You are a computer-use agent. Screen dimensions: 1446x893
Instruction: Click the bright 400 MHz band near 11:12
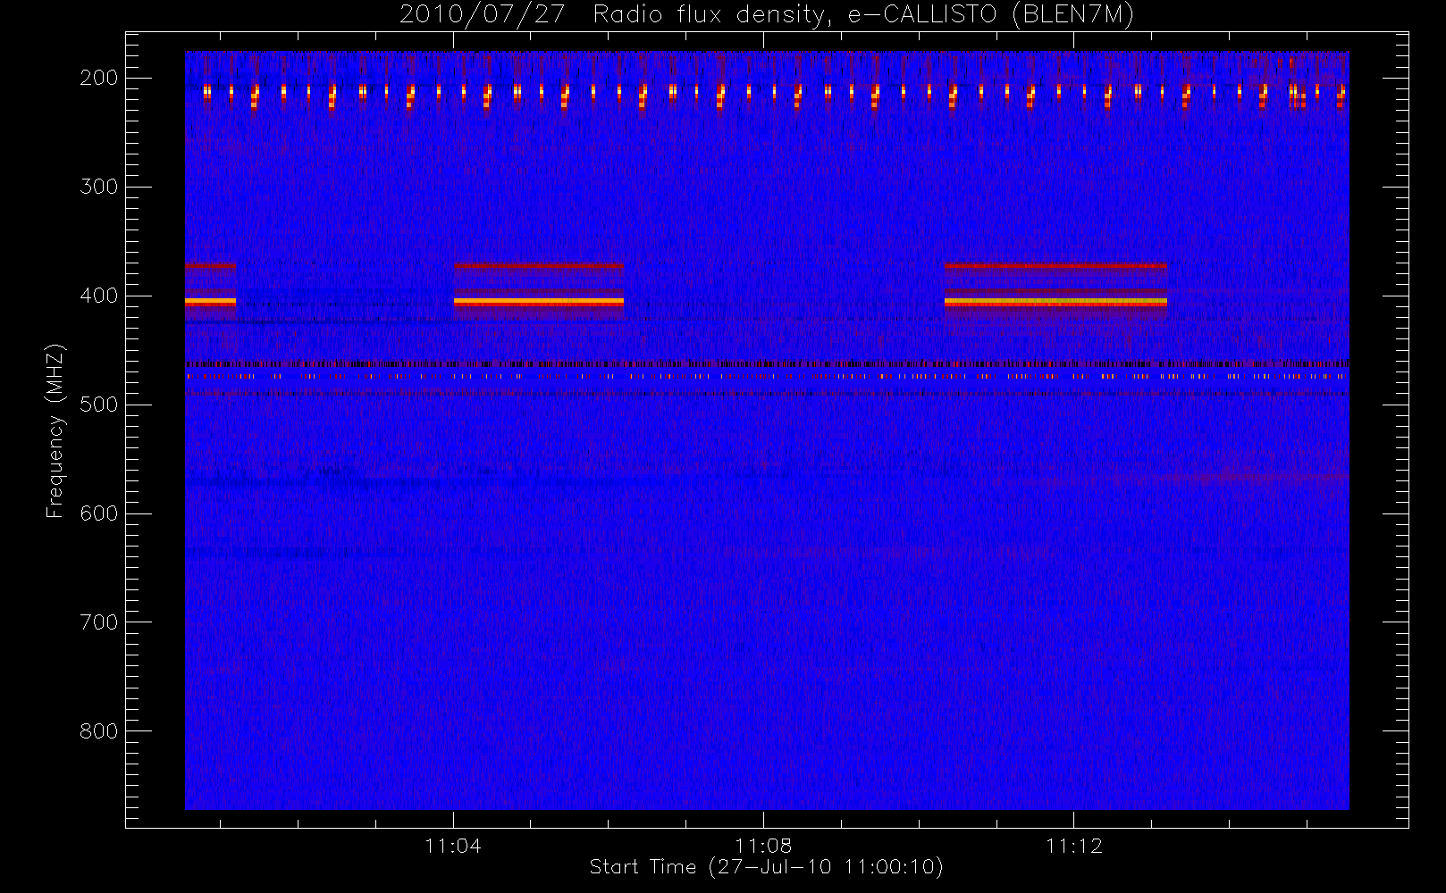click(1055, 302)
